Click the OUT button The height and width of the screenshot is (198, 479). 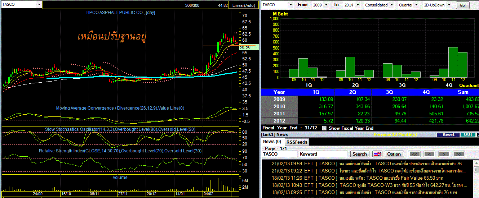[468, 134]
